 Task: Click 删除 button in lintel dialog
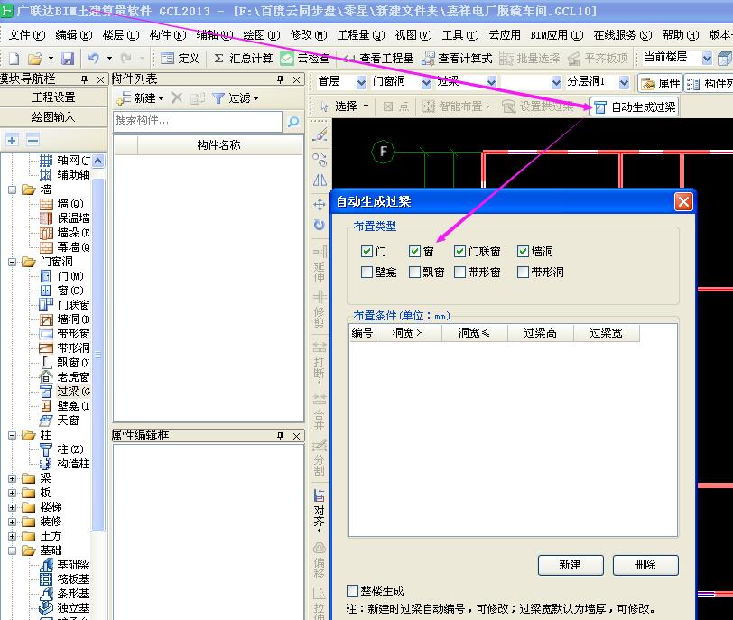(x=645, y=565)
